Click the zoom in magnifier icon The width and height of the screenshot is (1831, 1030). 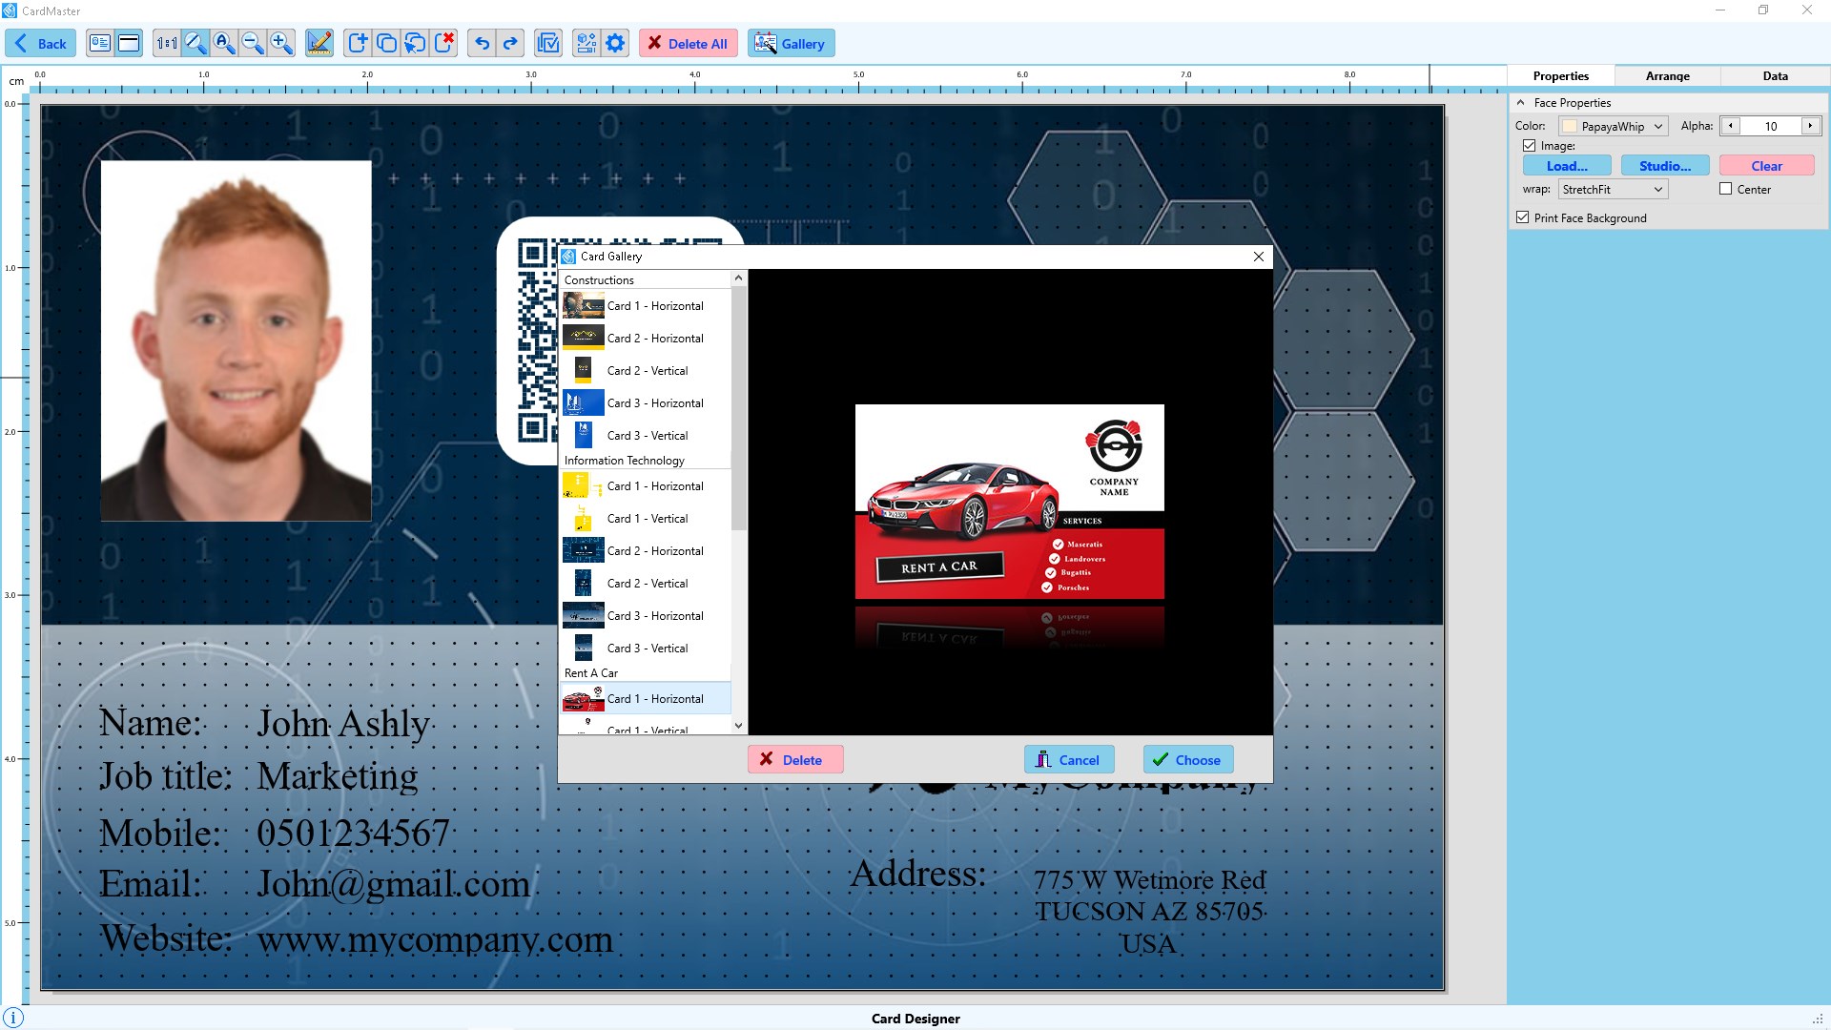(281, 43)
